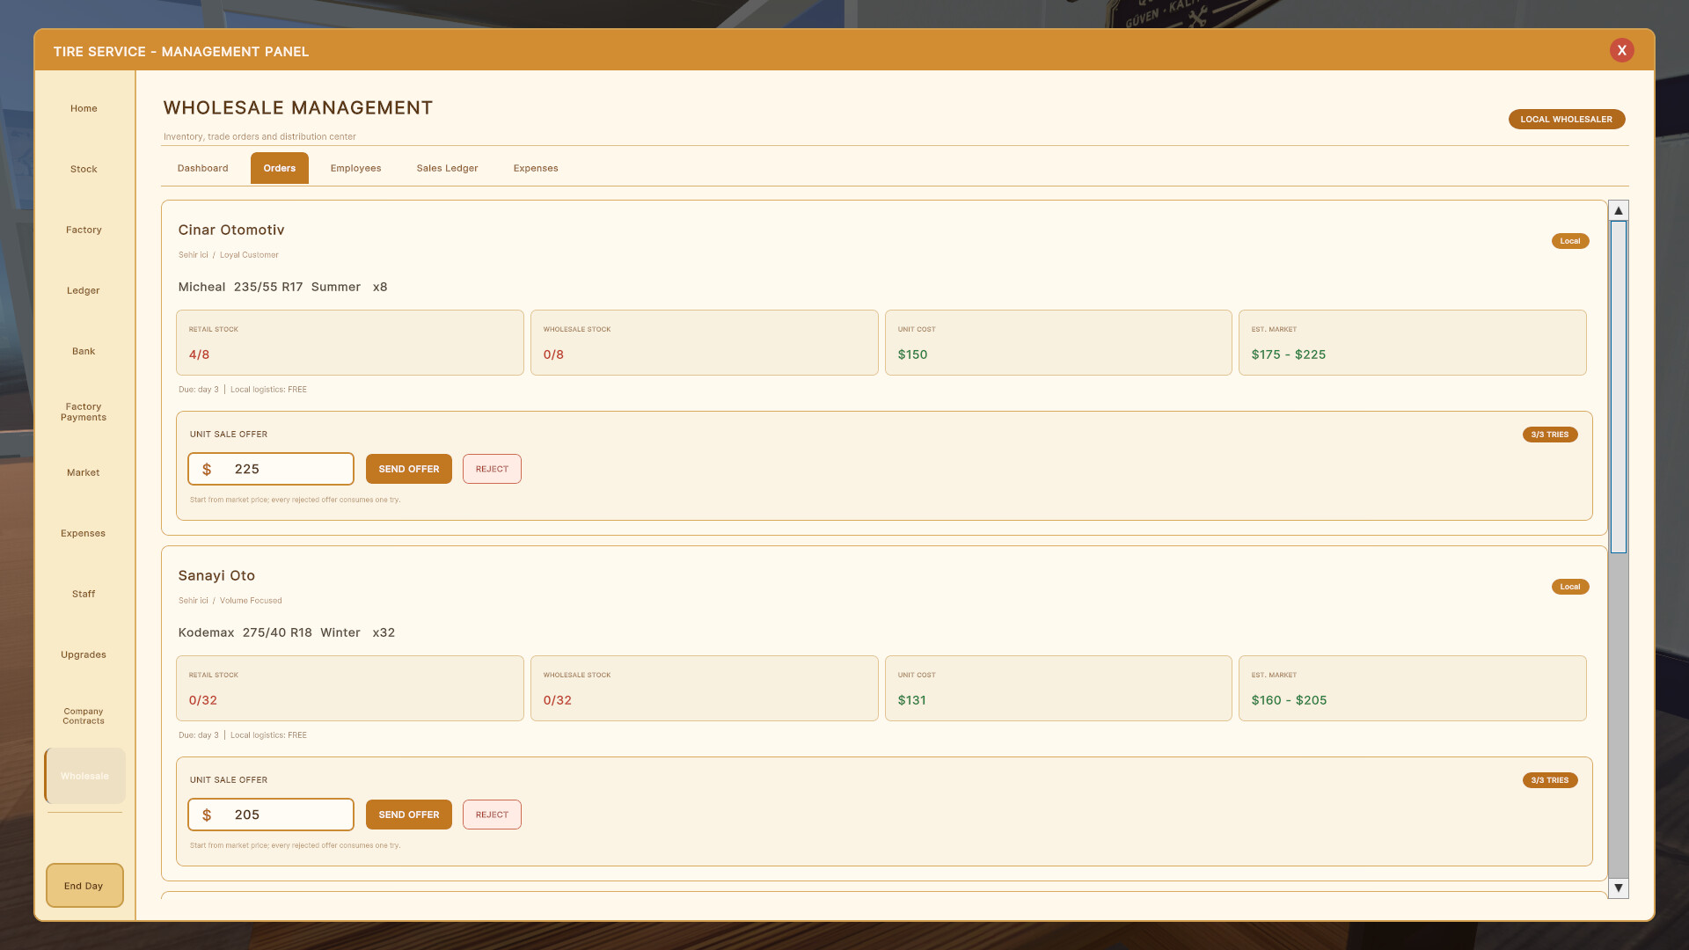Click the unit cost value $150

tap(912, 354)
